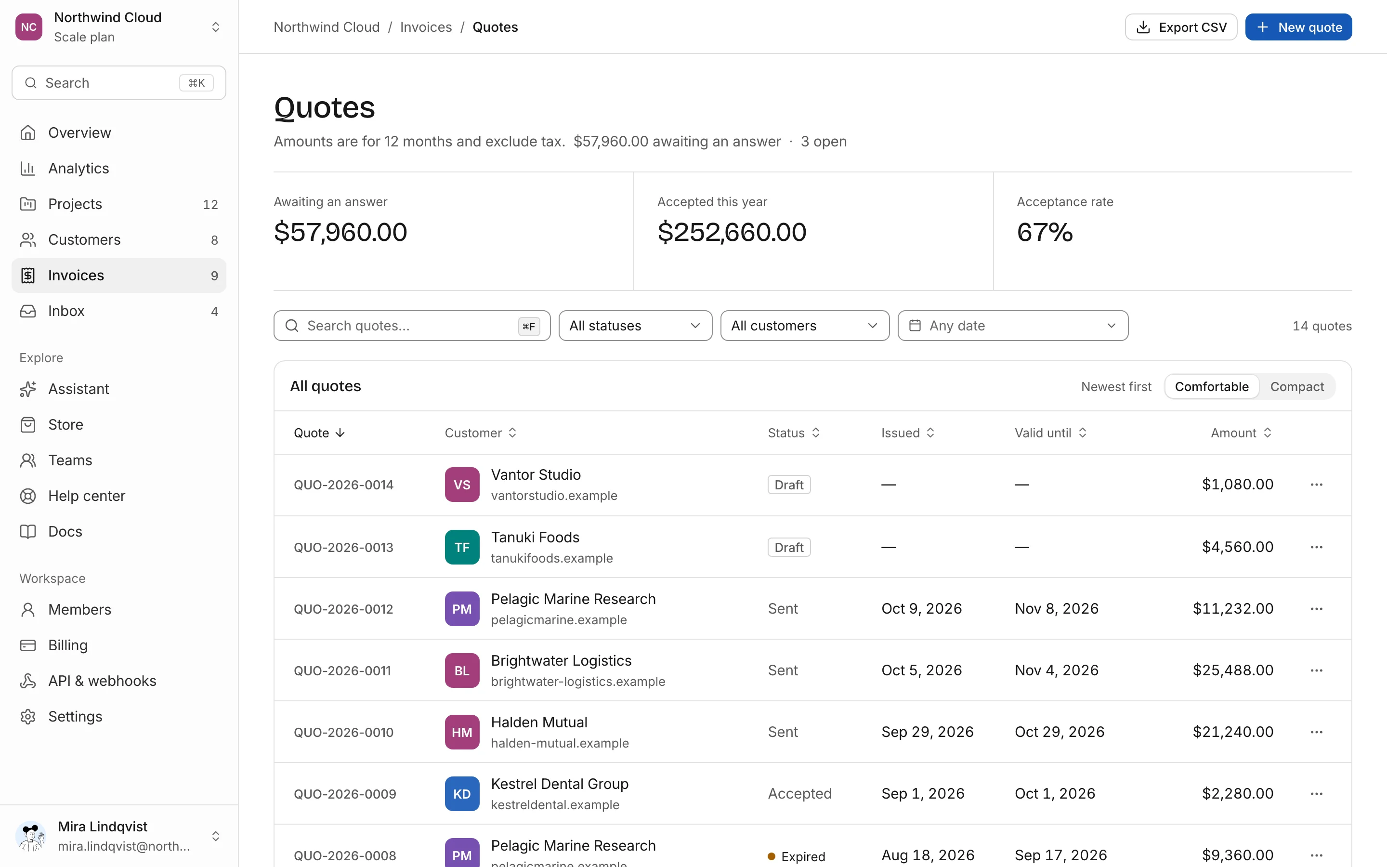Open the Mira Lindqvist account menu

118,836
